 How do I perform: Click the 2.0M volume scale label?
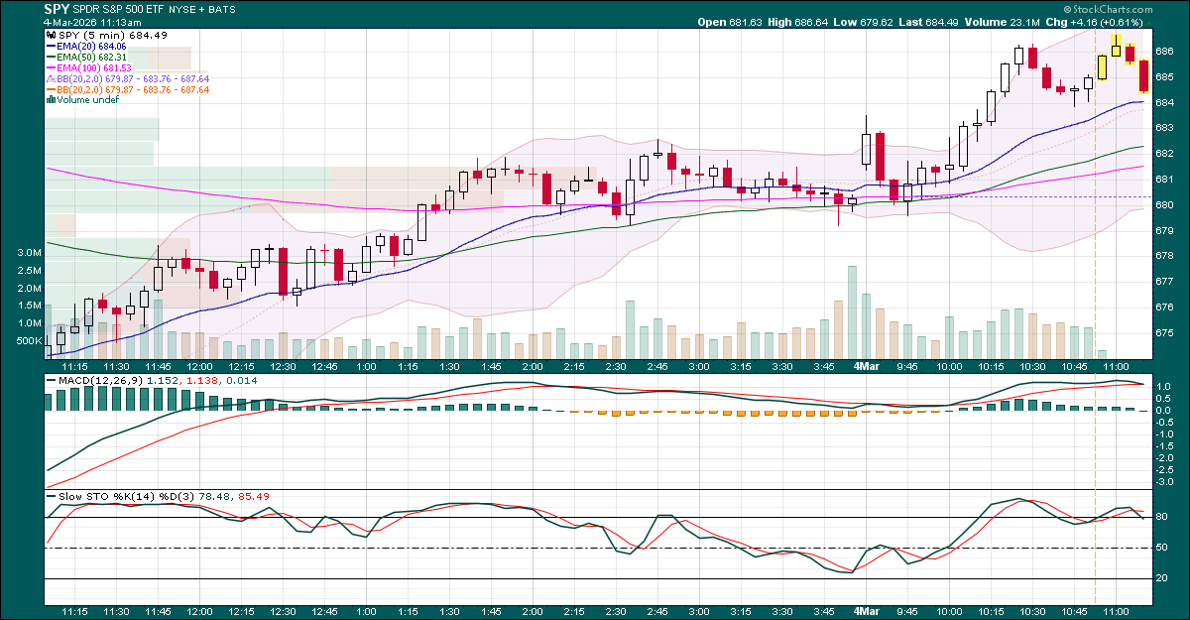click(29, 288)
